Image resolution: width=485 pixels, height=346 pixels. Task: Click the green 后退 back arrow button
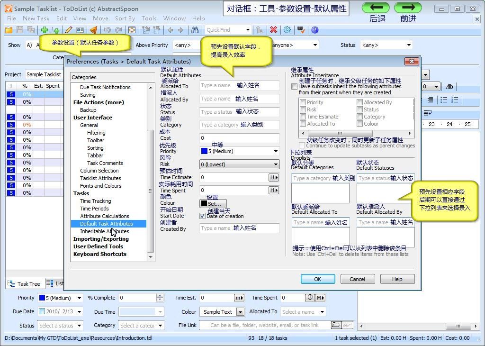click(x=376, y=8)
